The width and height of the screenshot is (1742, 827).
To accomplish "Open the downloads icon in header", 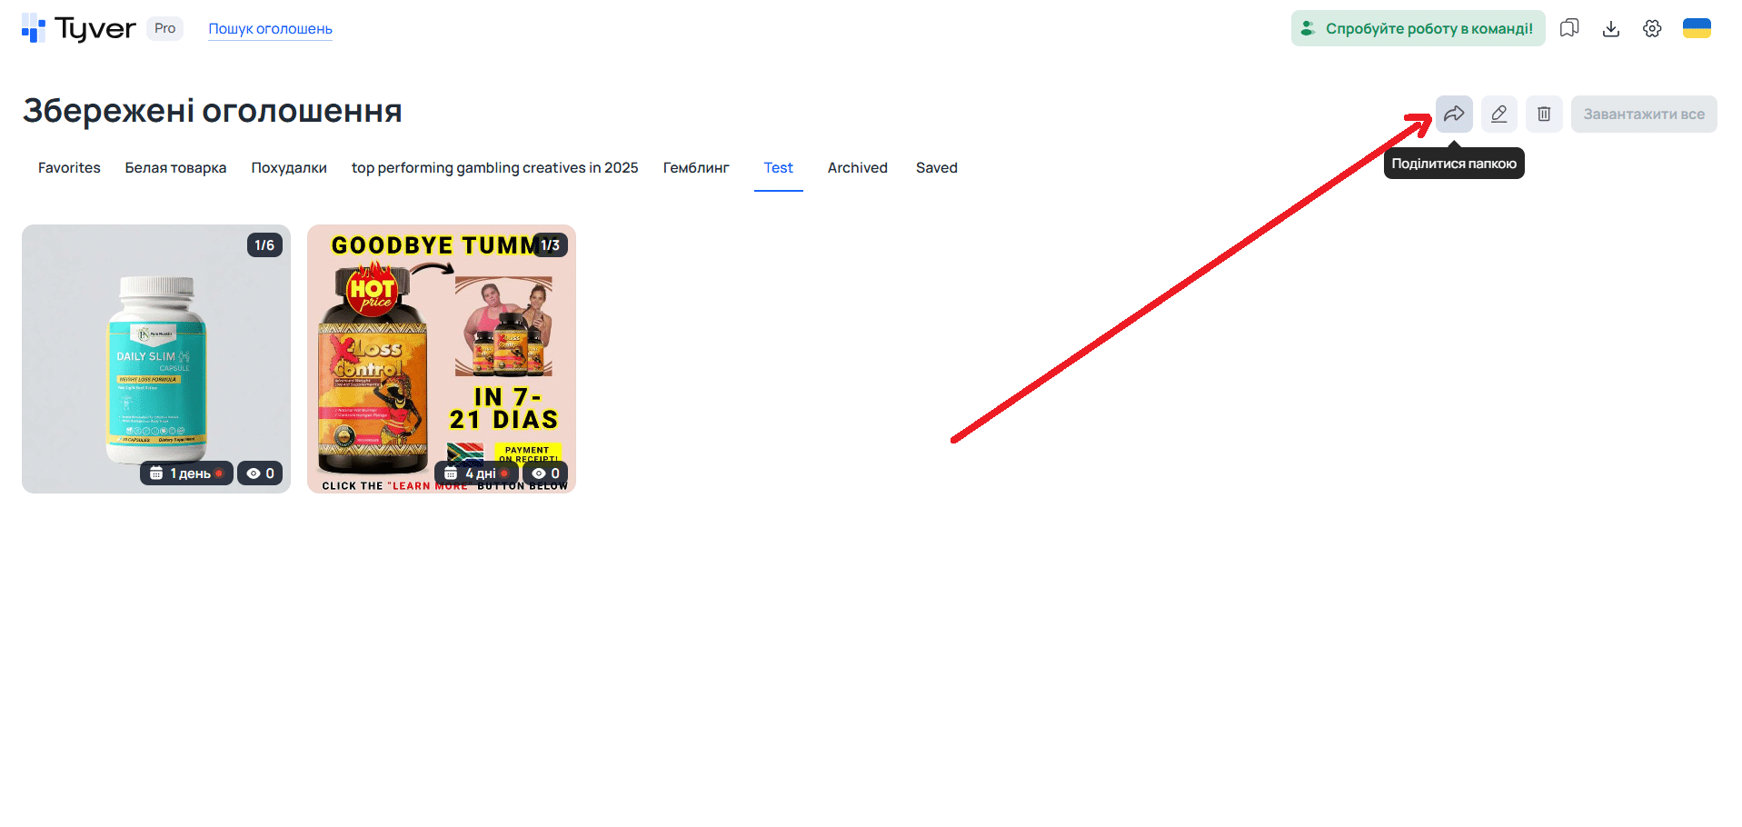I will click(x=1611, y=28).
